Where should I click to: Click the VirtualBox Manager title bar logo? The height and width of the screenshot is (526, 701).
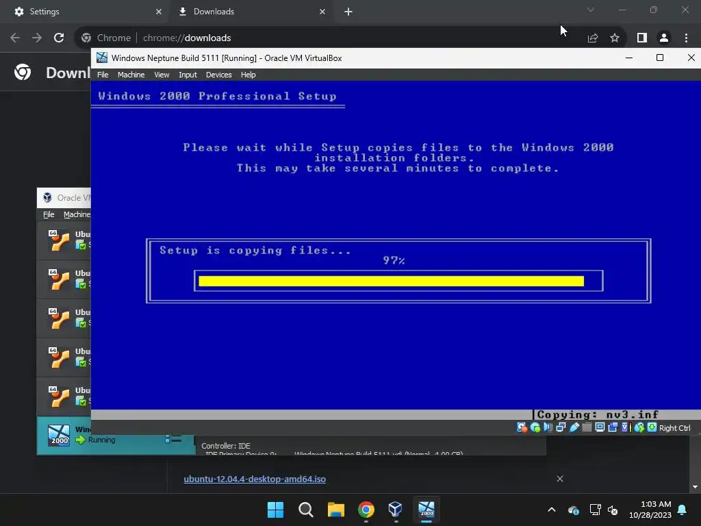47,197
